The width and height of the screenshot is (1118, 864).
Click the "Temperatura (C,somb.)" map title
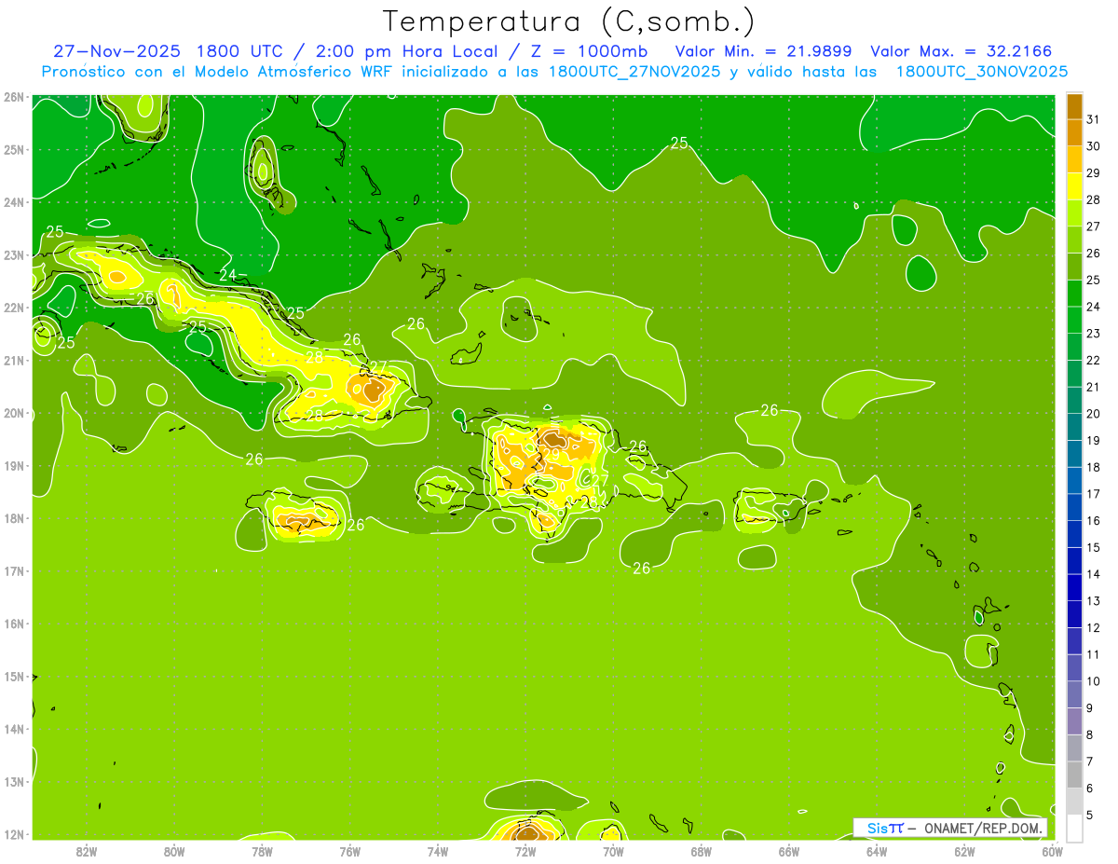coord(569,22)
